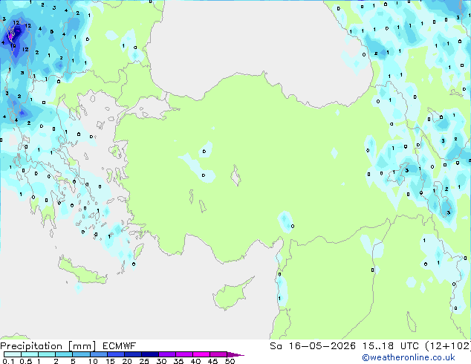Pick the 2–5 mm legend swatch
The height and width of the screenshot is (364, 471).
tap(64, 354)
